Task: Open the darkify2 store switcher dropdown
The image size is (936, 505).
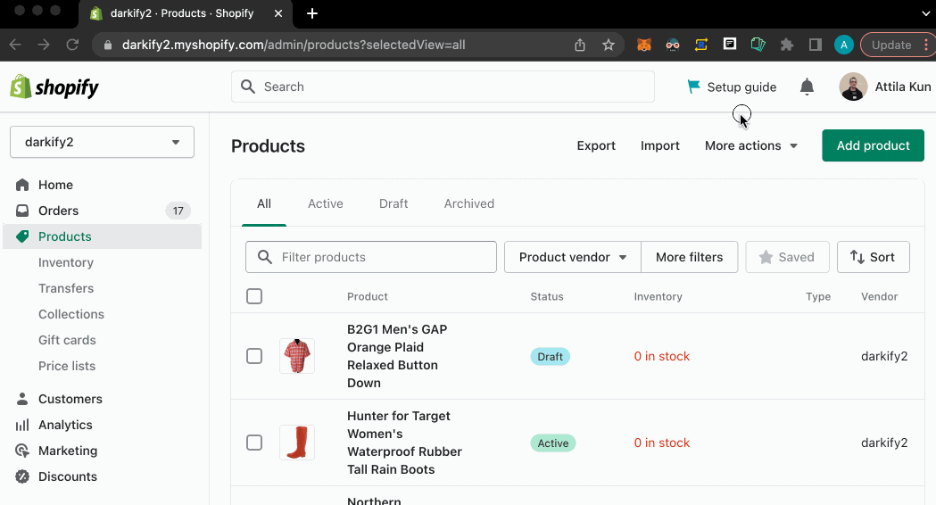Action: coord(102,142)
